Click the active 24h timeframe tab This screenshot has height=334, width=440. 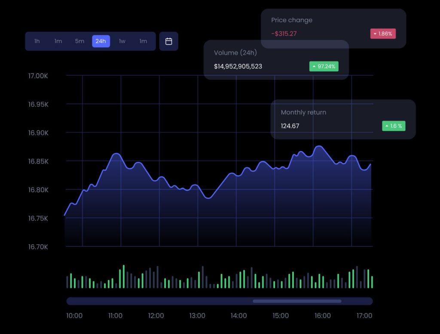[x=101, y=41]
